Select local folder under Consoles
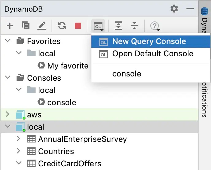The image size is (211, 170). (x=47, y=90)
